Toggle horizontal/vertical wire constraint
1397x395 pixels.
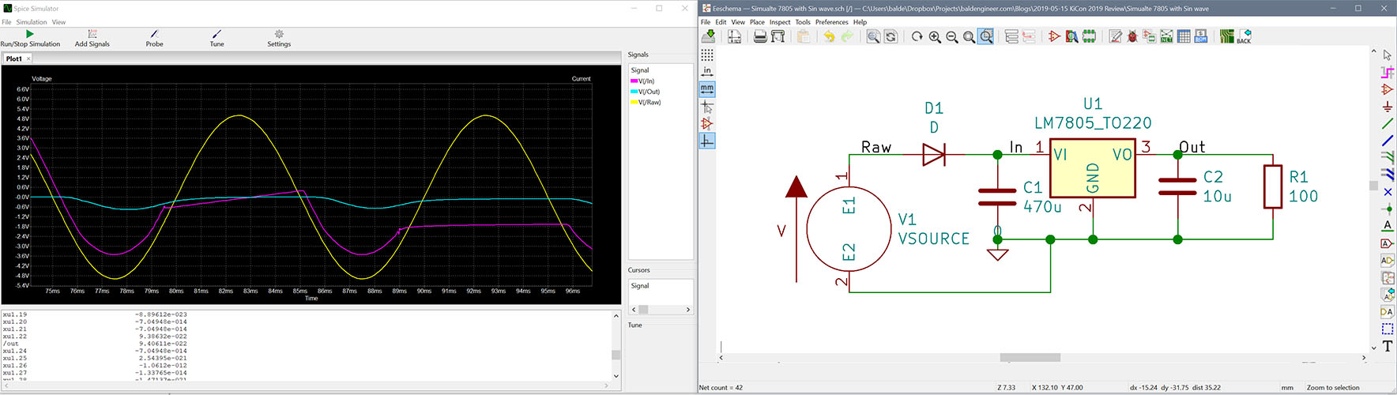[x=707, y=141]
